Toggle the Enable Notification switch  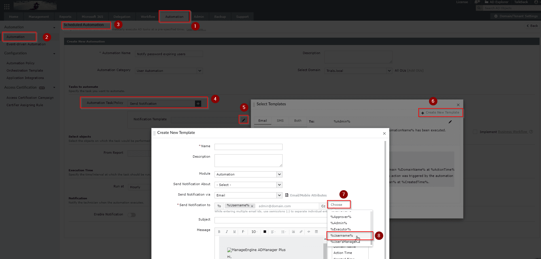click(x=131, y=215)
